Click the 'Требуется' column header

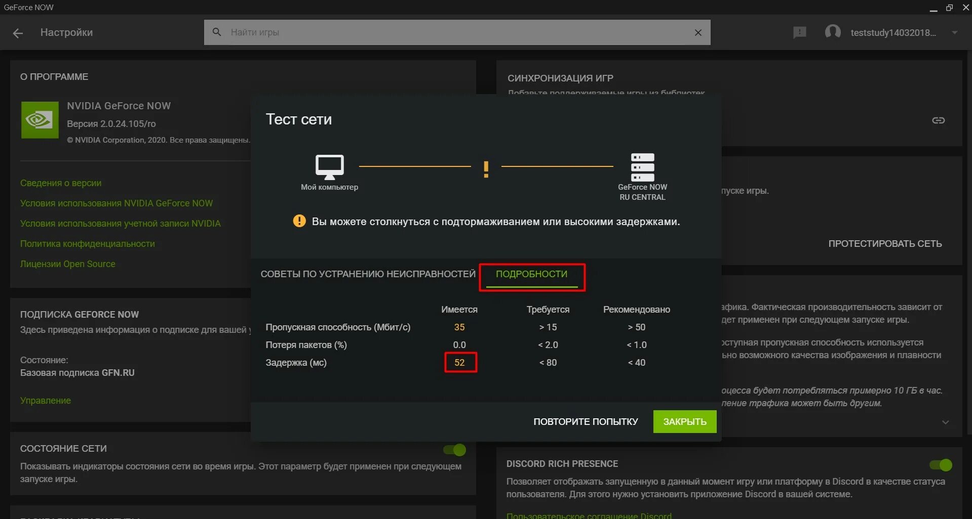point(548,310)
